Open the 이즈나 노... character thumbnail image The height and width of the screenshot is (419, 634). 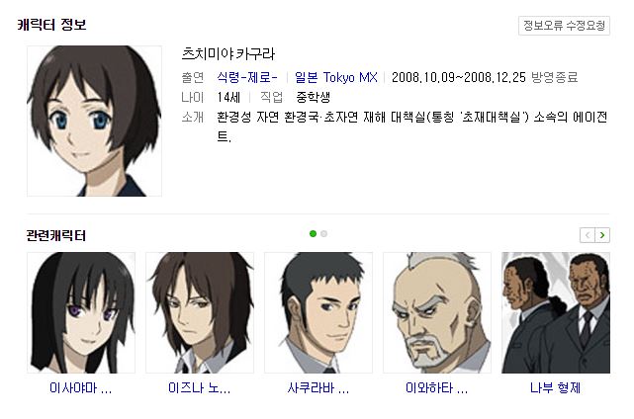click(x=200, y=312)
